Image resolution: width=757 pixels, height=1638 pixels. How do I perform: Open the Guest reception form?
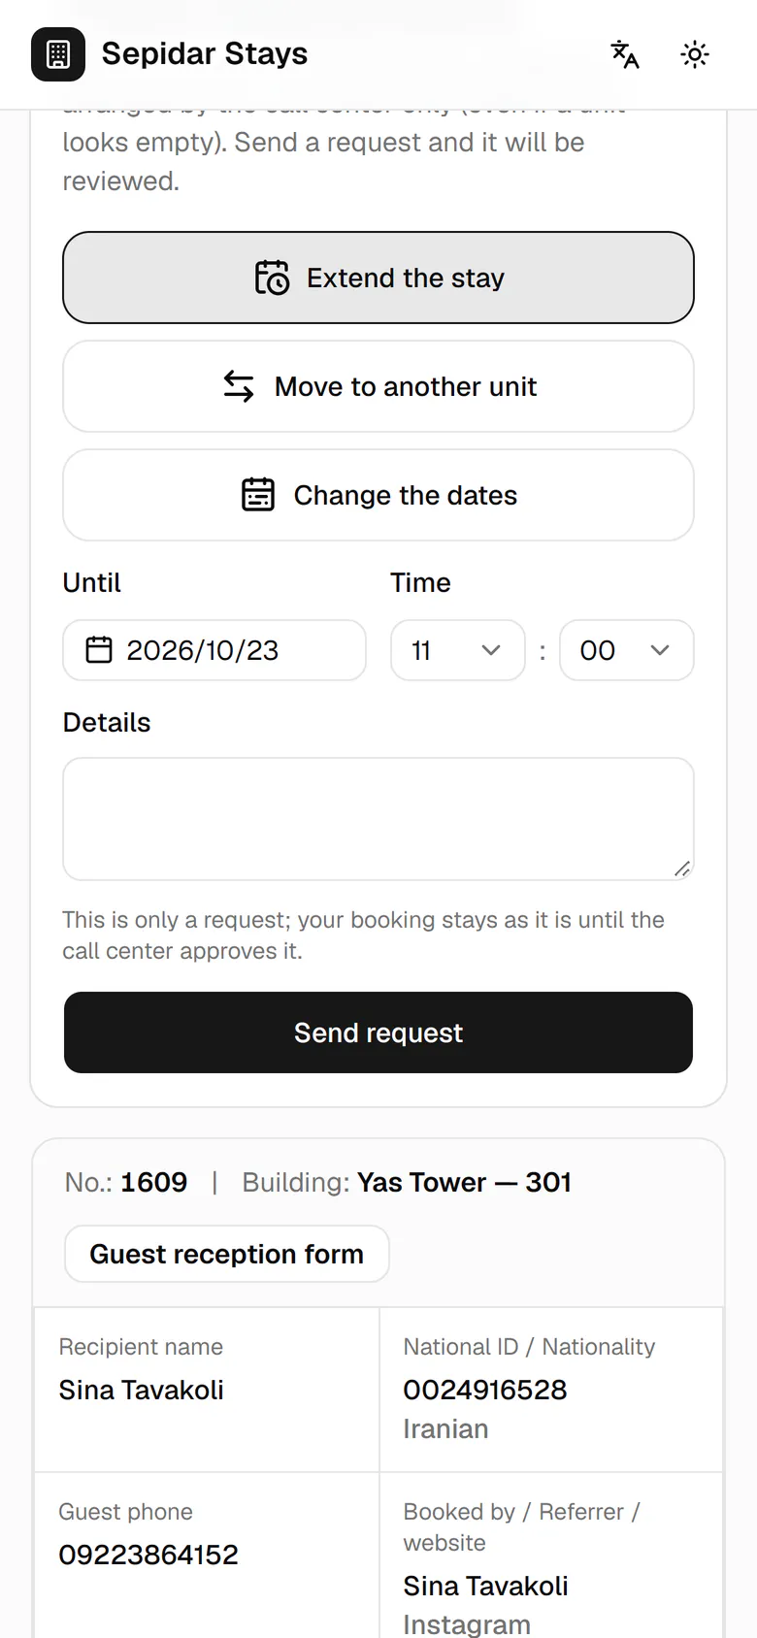coord(227,1254)
